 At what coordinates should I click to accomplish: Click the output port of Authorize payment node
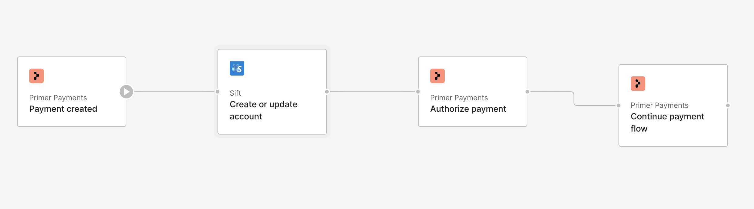point(527,92)
